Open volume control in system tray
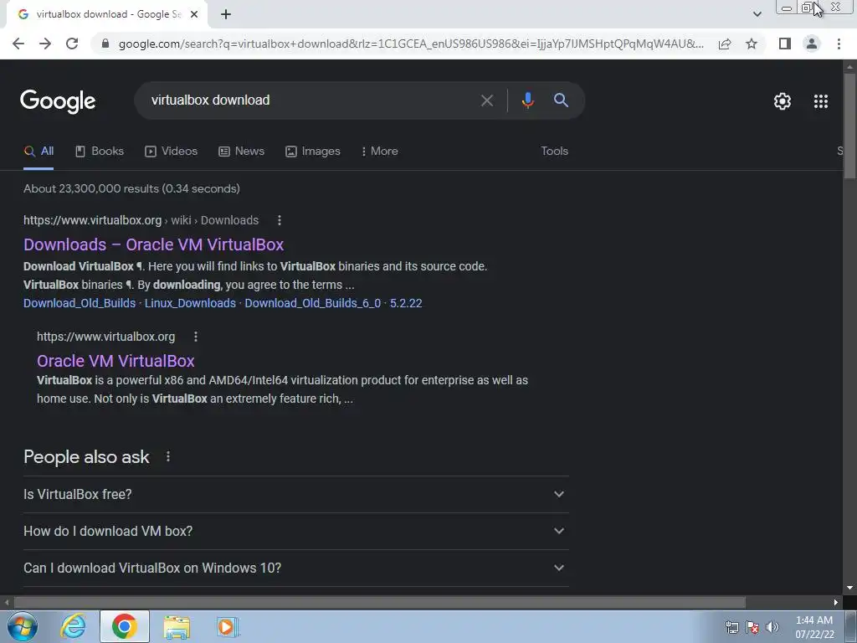The image size is (857, 643). click(772, 627)
